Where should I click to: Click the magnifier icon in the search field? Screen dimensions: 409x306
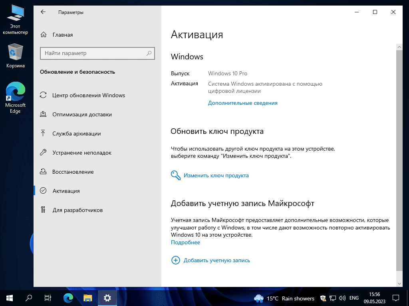tap(149, 53)
